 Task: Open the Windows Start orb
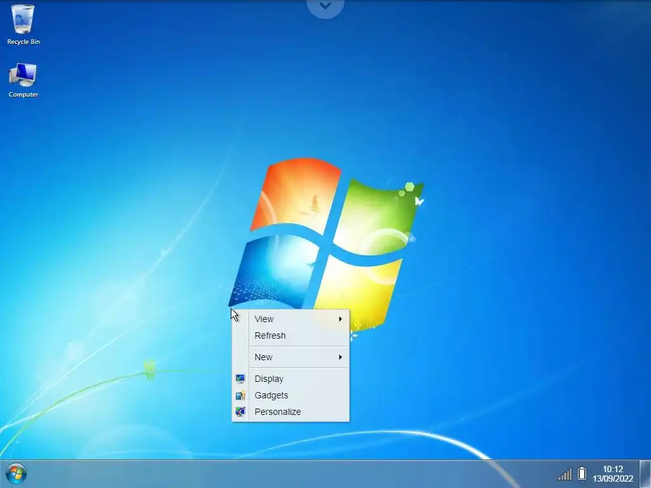(x=16, y=473)
